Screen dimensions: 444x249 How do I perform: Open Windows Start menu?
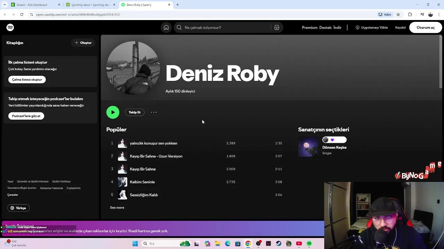135,243
